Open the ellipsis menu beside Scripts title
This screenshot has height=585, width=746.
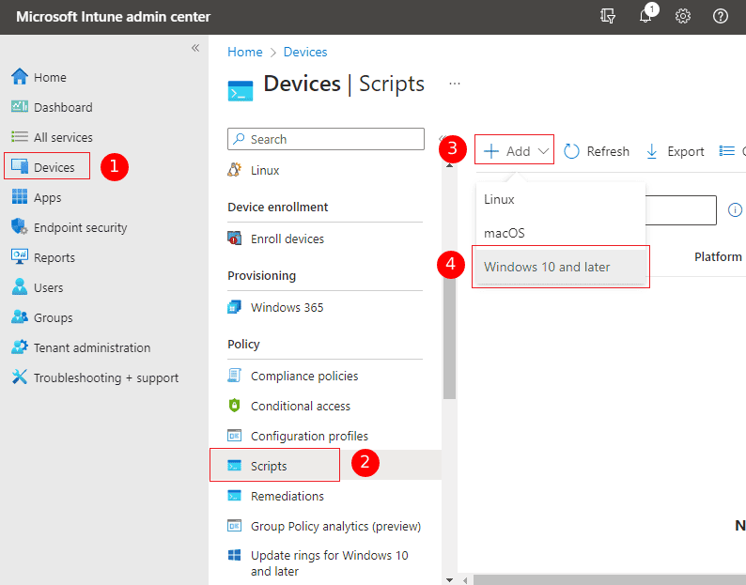coord(455,84)
